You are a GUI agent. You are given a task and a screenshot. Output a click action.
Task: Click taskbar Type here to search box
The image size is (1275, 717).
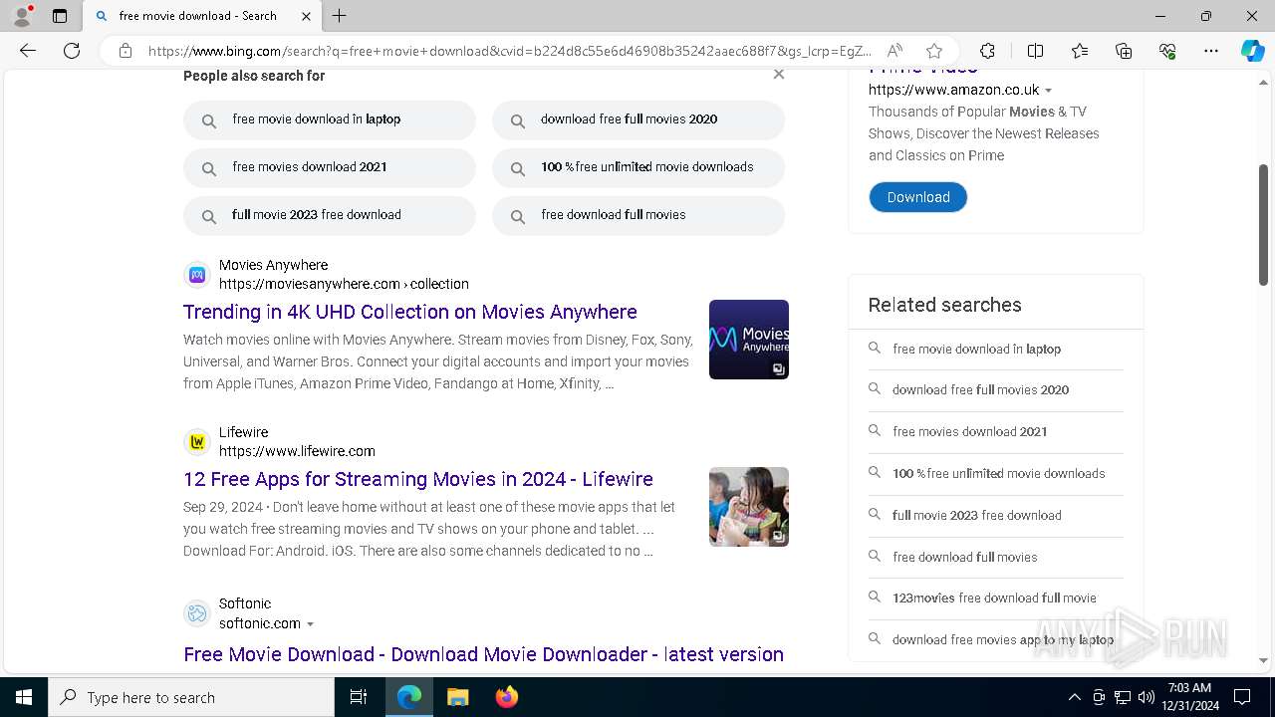[x=191, y=697]
